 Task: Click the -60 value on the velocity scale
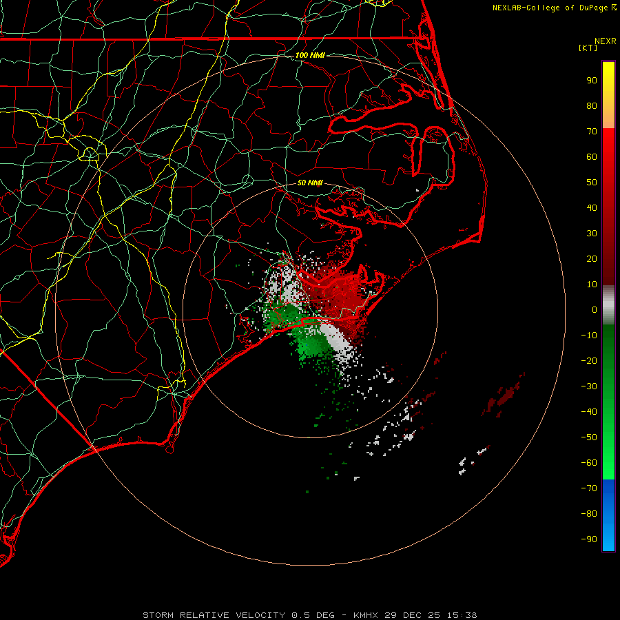tap(589, 463)
